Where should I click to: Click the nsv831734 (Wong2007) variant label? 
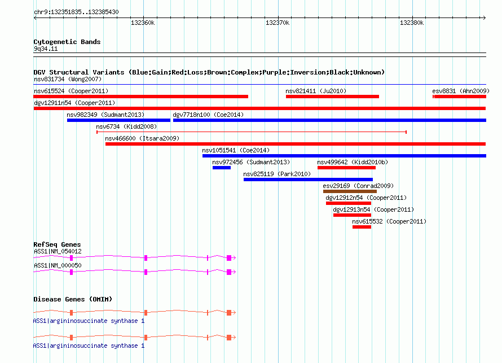pyautogui.click(x=68, y=79)
